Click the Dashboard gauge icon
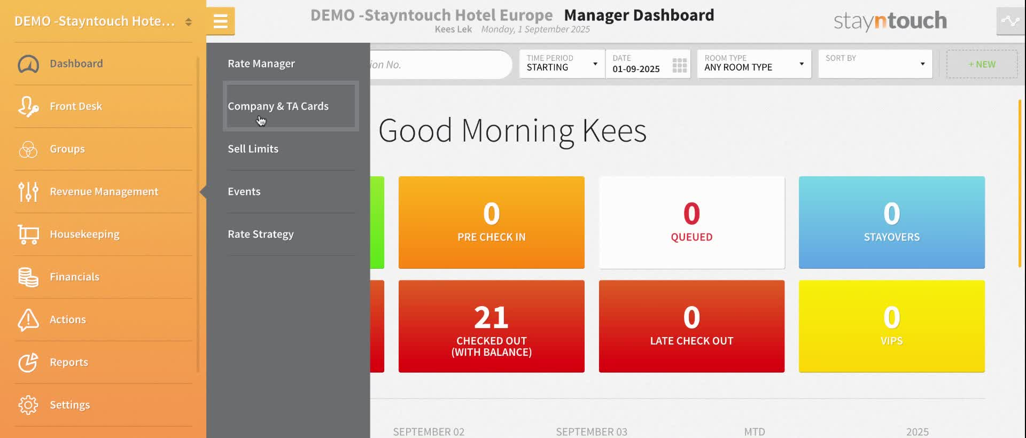Viewport: 1026px width, 438px height. 28,64
